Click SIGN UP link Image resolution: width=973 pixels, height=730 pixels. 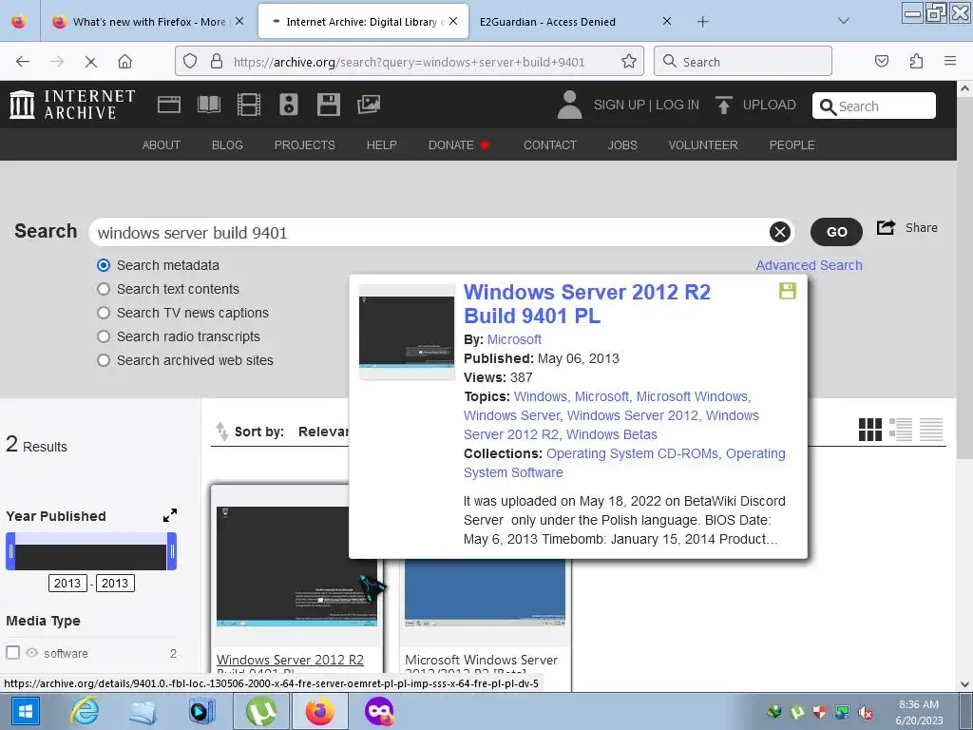tap(619, 105)
